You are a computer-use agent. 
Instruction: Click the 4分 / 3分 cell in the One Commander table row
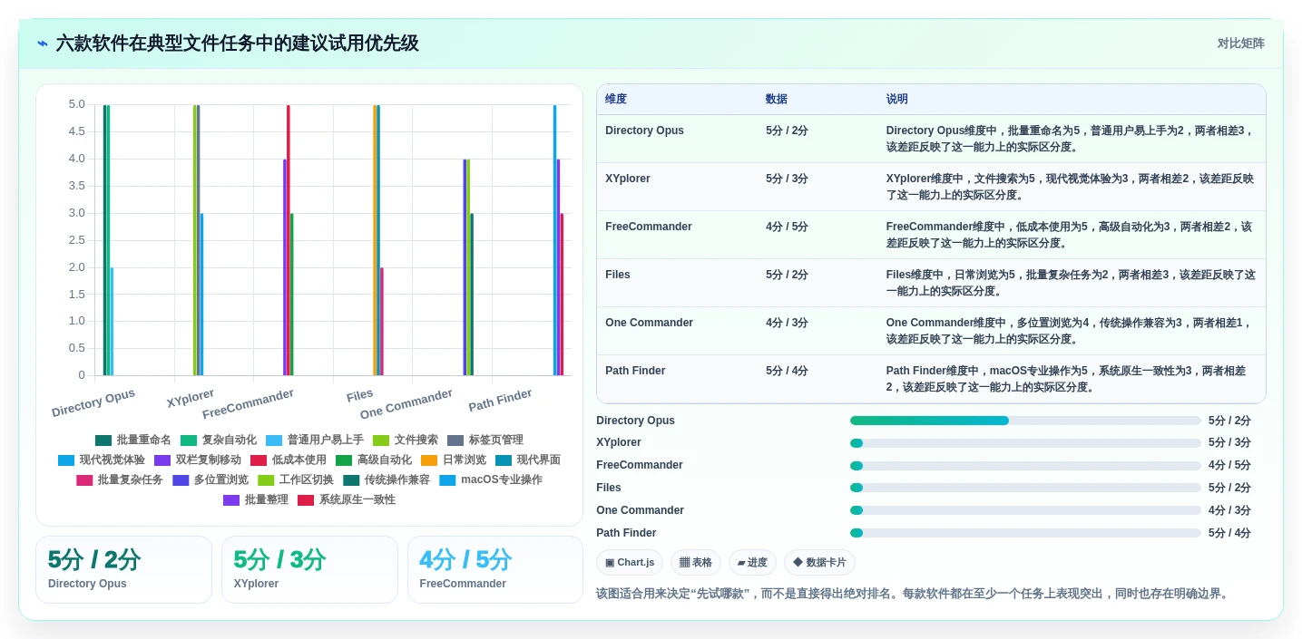[787, 323]
